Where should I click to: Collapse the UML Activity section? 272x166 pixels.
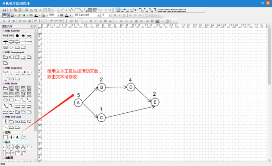click(4, 31)
